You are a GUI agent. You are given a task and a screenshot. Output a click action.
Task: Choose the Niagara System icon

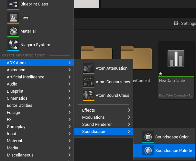click(x=13, y=45)
